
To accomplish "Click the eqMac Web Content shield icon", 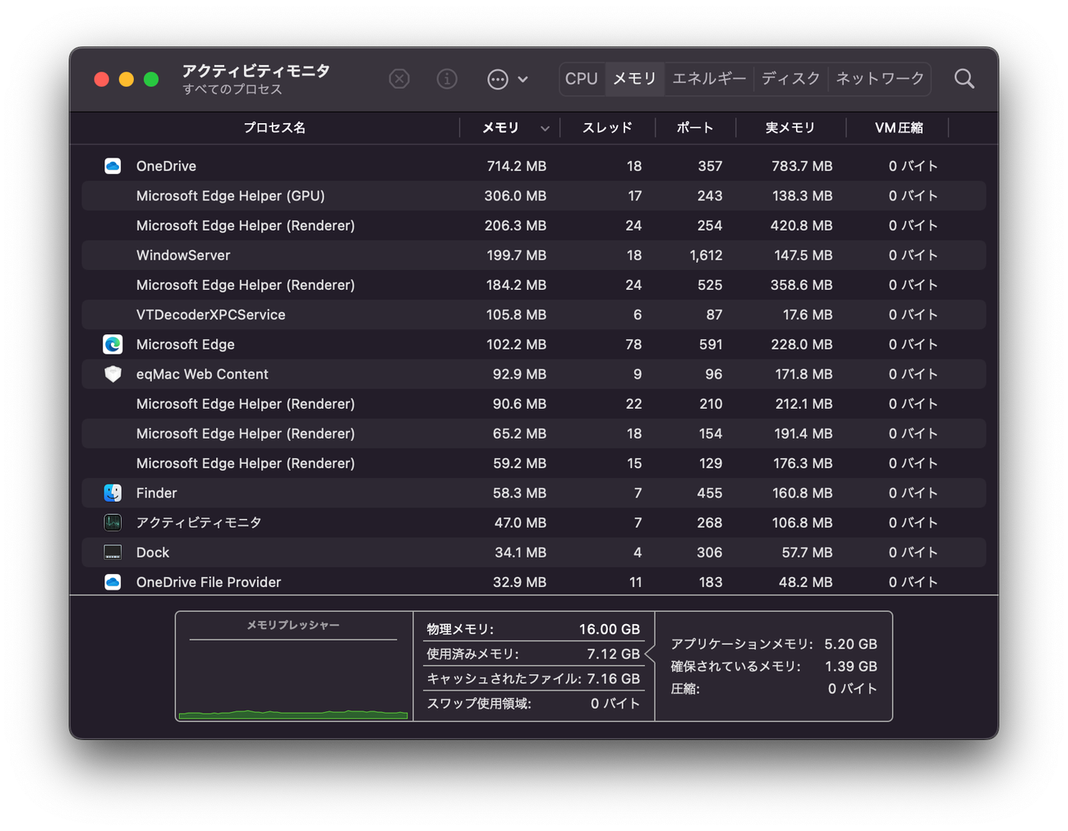I will pos(113,374).
